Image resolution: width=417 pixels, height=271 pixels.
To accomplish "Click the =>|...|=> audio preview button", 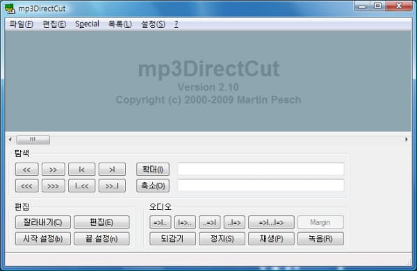I will [x=271, y=222].
